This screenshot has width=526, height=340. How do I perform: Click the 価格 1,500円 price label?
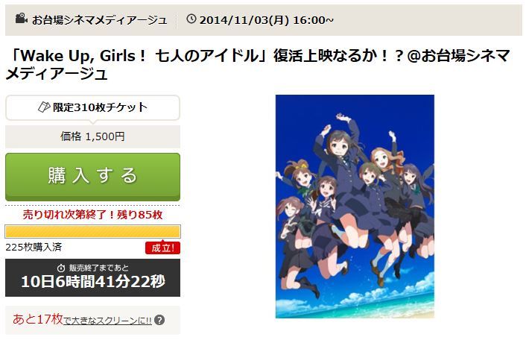pos(92,136)
